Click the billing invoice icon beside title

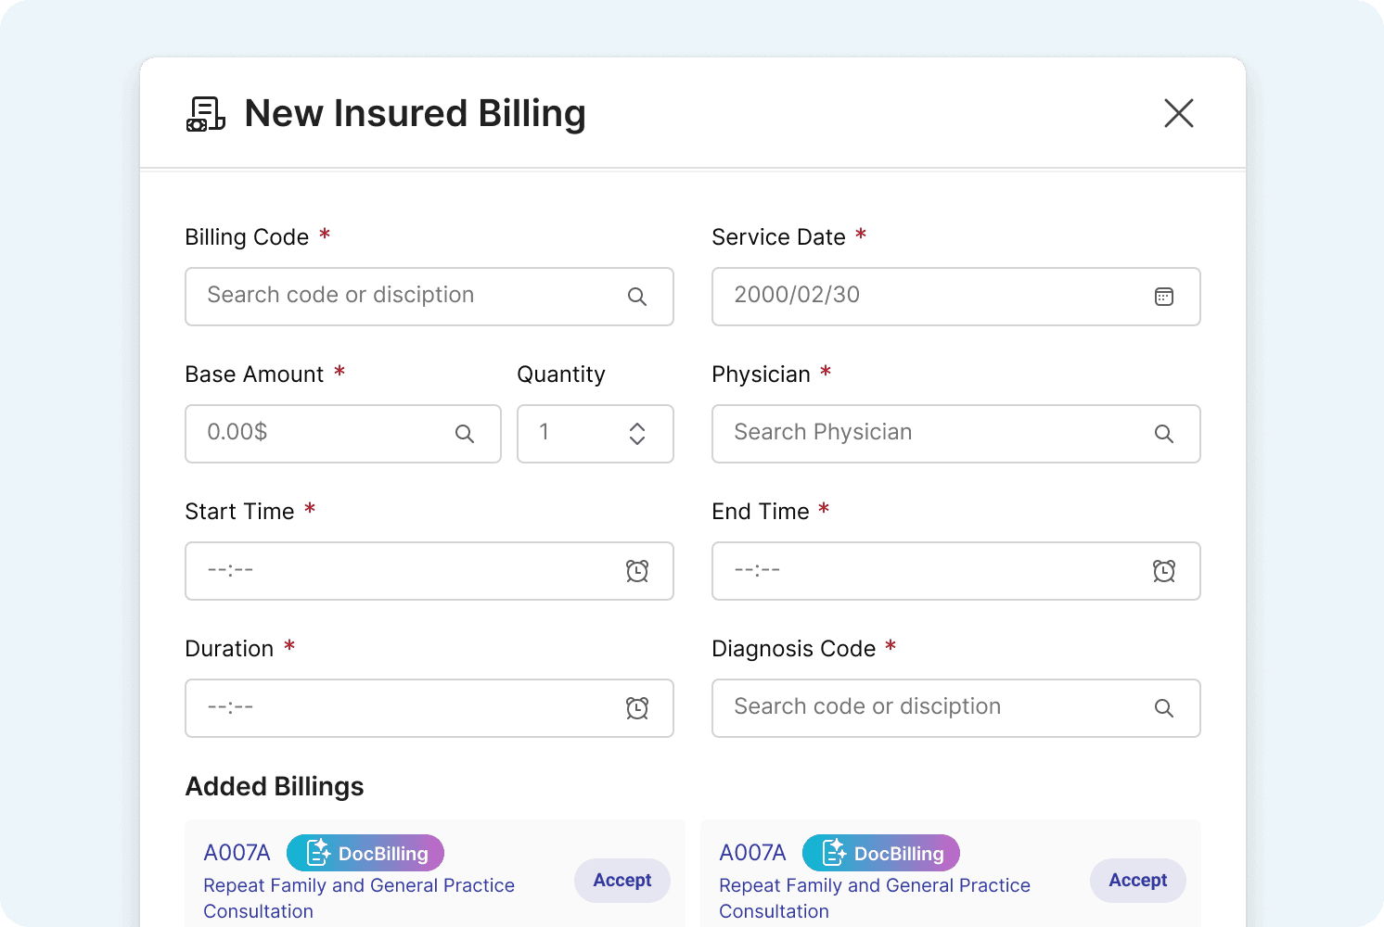[205, 114]
